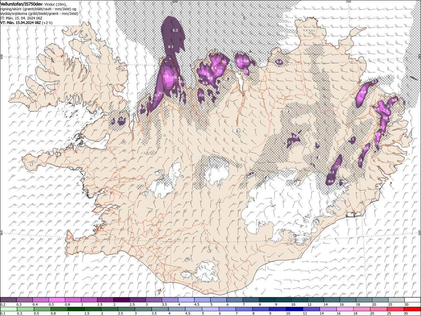The height and width of the screenshot is (316, 421).
Task: Select the 25 coral-red lower legend swatch
Action: (395, 309)
